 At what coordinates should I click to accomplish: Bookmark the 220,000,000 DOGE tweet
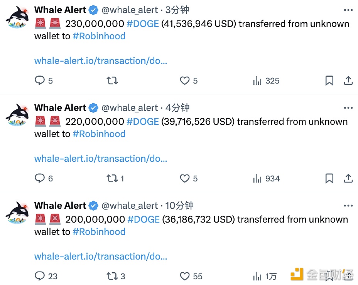click(329, 178)
